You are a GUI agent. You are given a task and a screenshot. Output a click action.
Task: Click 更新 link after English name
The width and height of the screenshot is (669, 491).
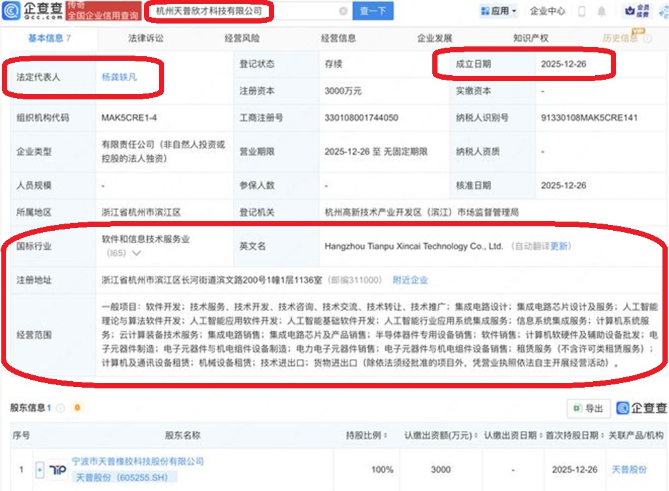(559, 246)
